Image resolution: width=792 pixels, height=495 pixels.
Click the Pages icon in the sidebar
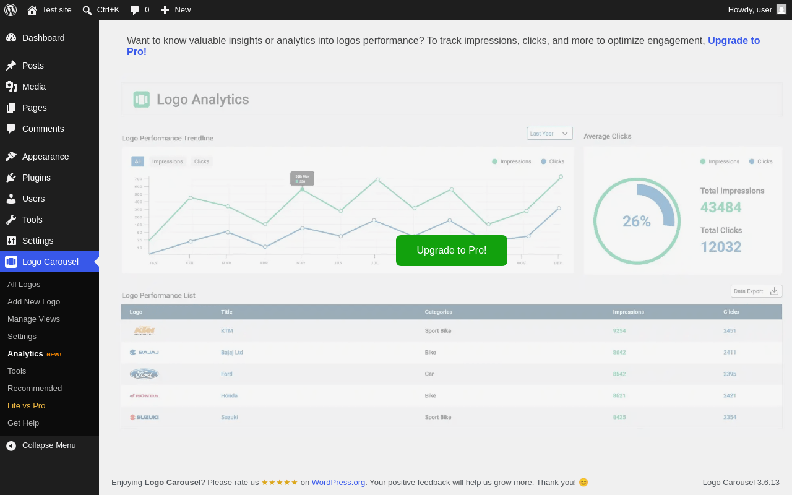(11, 108)
